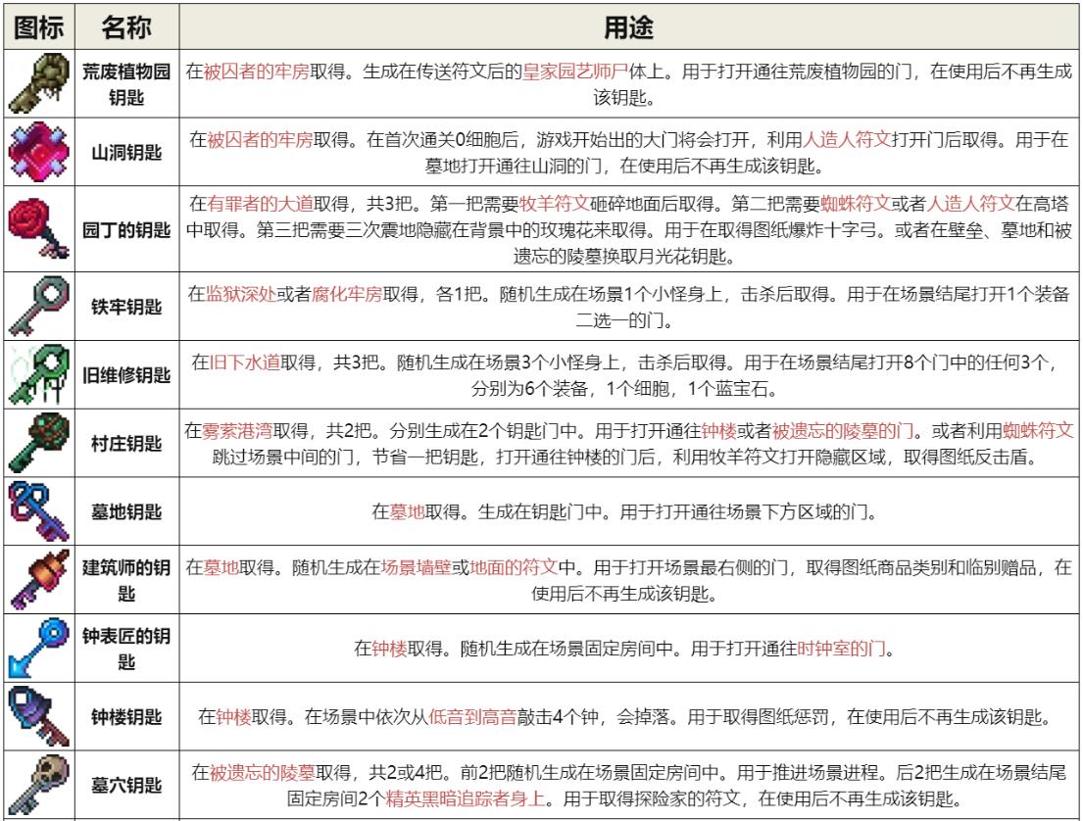Click the 低音到高音 link
1083x821 pixels.
coord(473,717)
